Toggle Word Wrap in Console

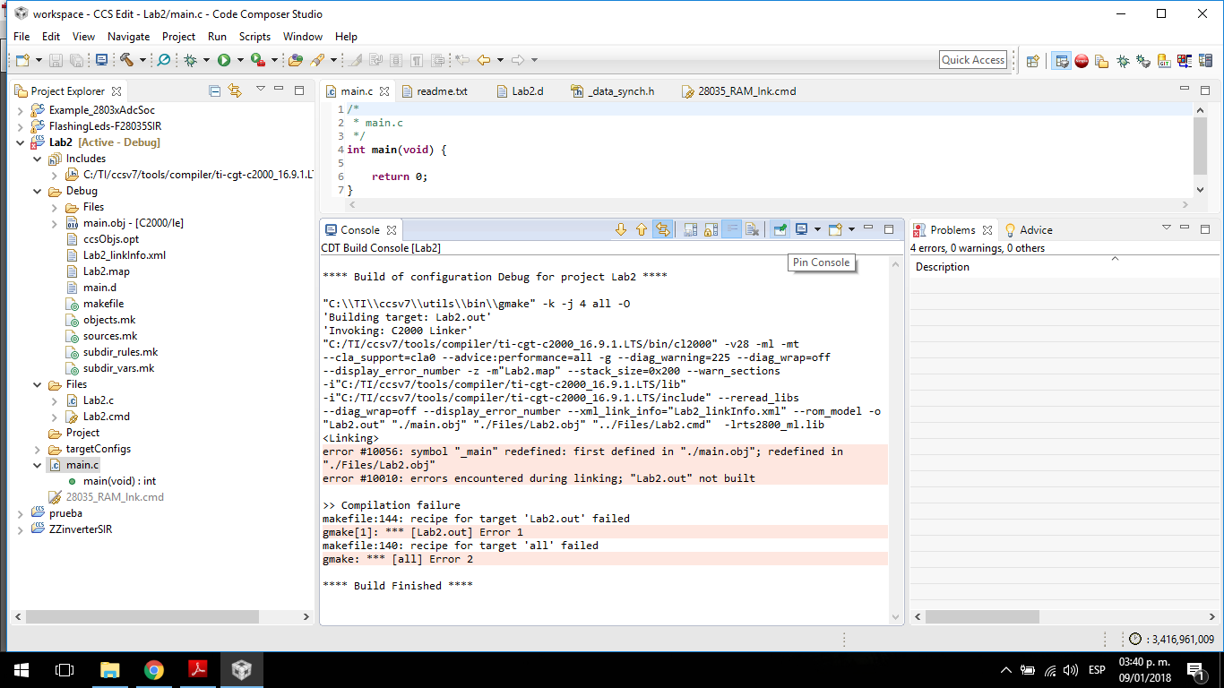pos(732,230)
